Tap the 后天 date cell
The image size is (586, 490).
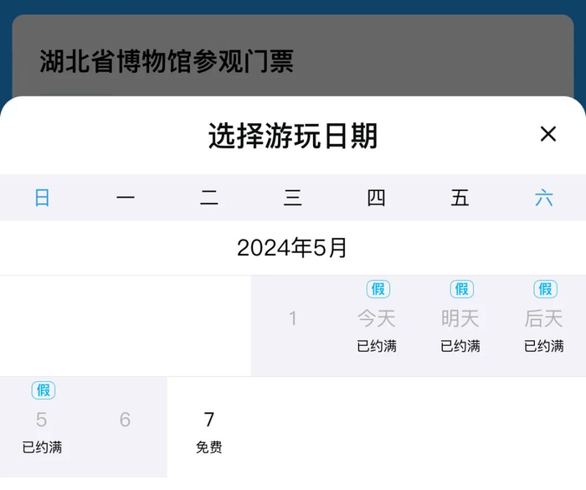click(x=544, y=326)
